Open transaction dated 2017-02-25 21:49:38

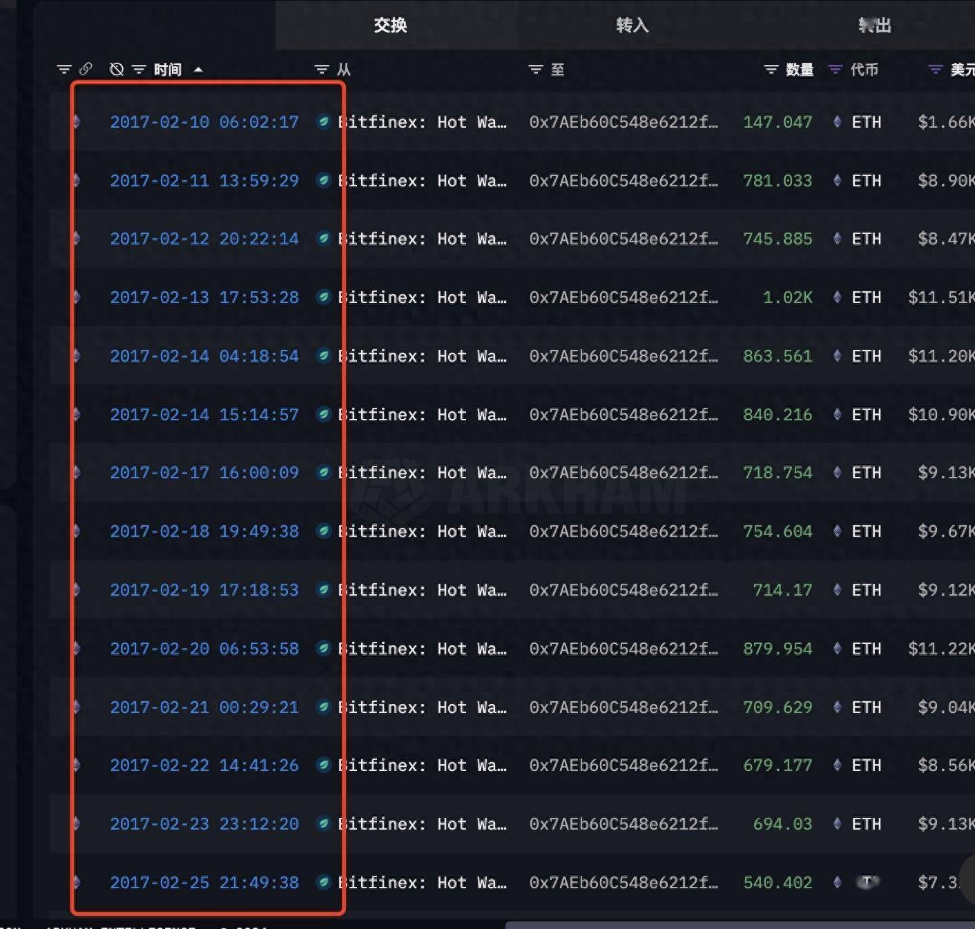204,883
